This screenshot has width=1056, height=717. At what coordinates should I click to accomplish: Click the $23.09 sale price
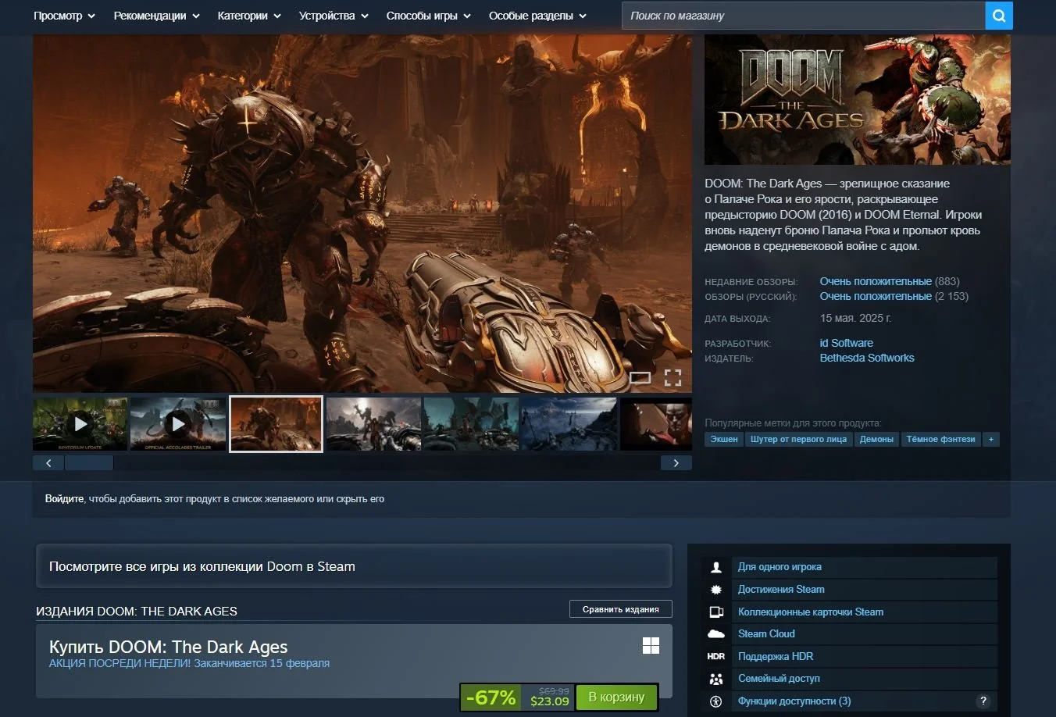pos(550,701)
